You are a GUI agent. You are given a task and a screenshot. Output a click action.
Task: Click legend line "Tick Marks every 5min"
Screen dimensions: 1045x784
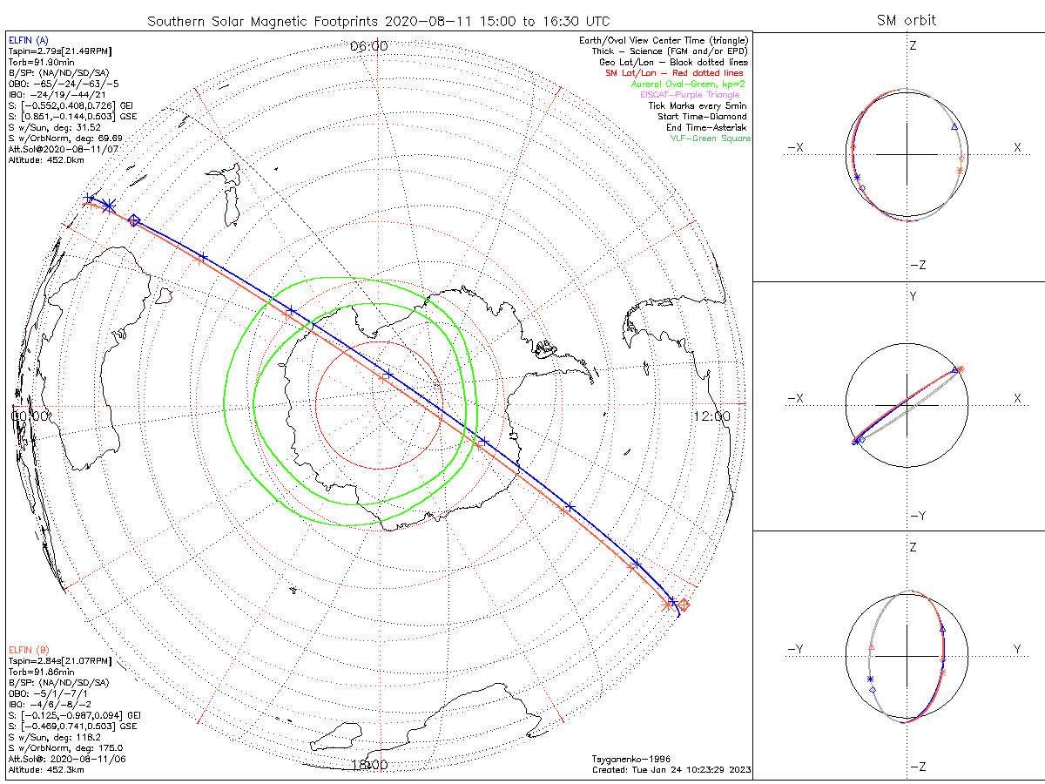click(x=698, y=105)
